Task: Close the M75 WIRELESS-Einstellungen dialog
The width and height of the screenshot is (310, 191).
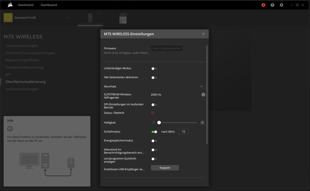Action: [x=203, y=34]
